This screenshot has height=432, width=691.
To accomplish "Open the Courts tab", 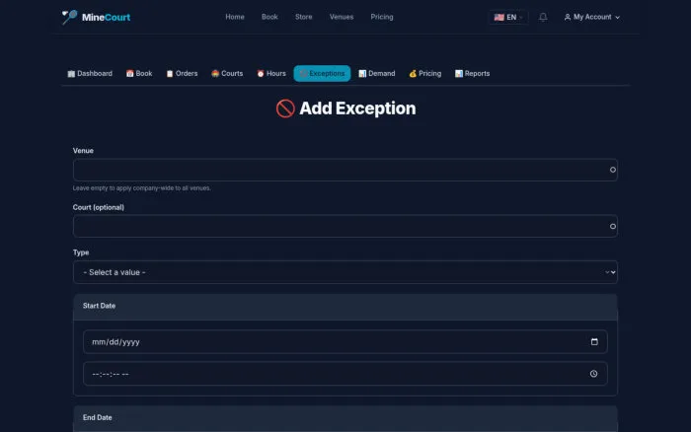I will 227,74.
